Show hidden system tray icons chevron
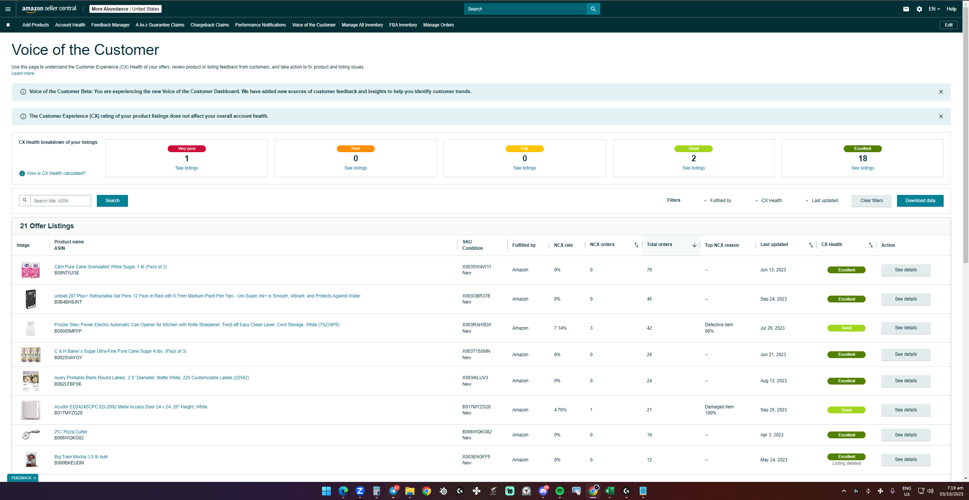 (x=844, y=491)
